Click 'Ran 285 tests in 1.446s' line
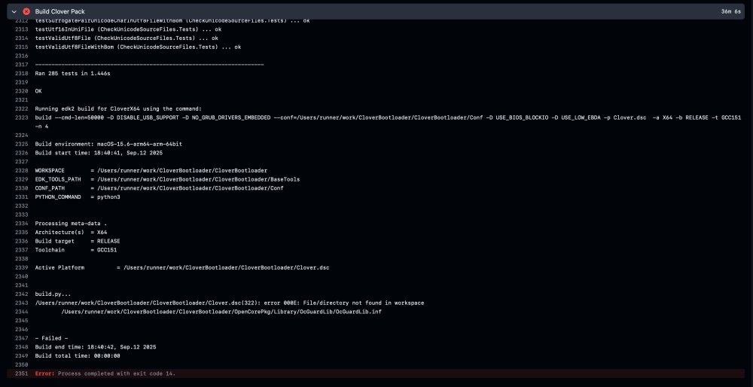This screenshot has height=387, width=753. point(72,74)
